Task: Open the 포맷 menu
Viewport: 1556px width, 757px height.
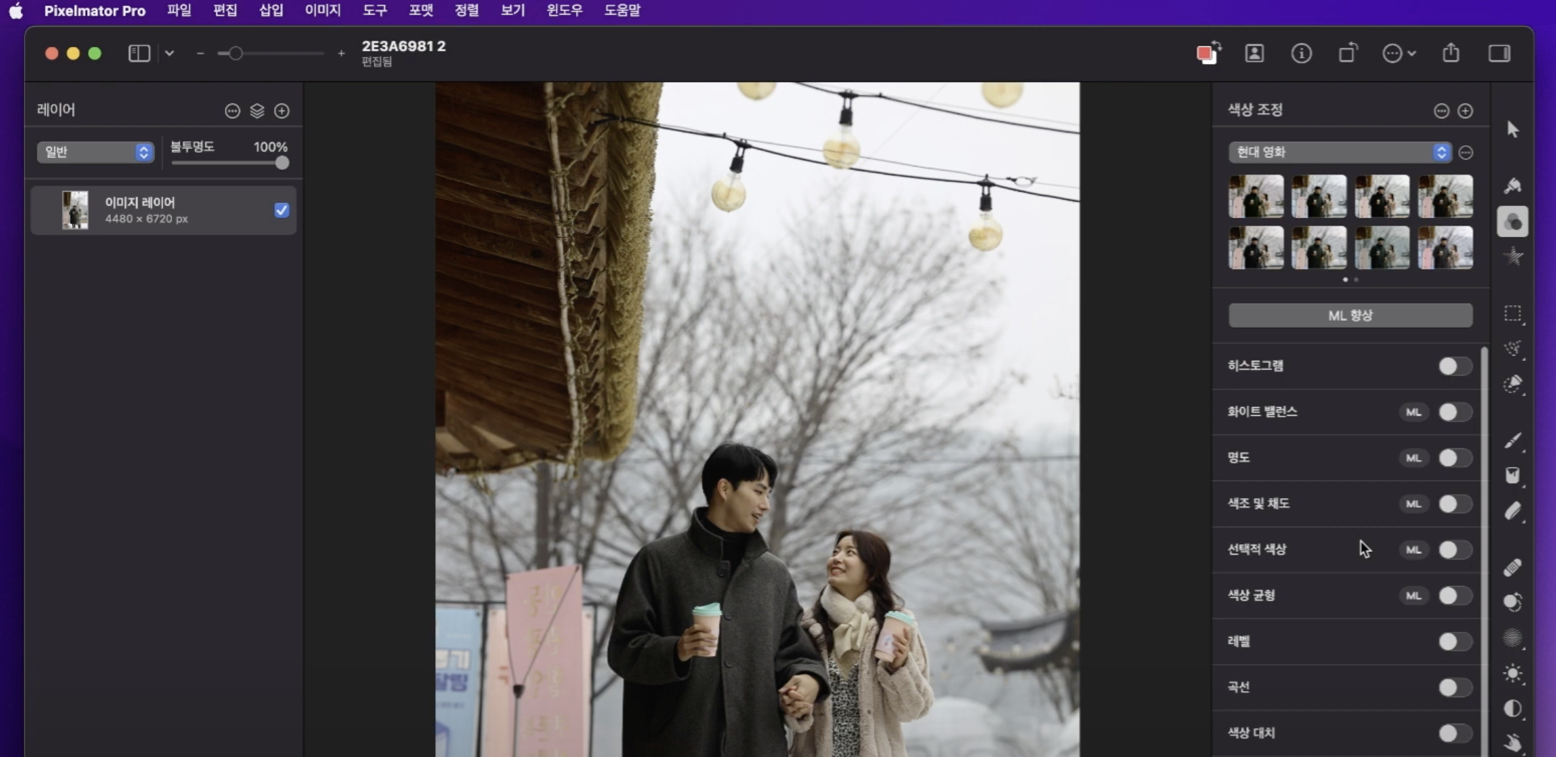Action: [x=420, y=10]
